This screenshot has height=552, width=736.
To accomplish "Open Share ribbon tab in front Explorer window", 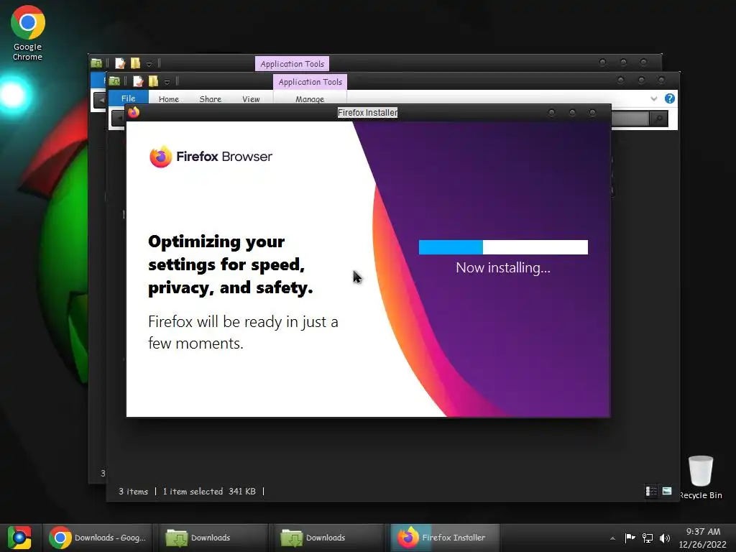I will click(x=210, y=99).
